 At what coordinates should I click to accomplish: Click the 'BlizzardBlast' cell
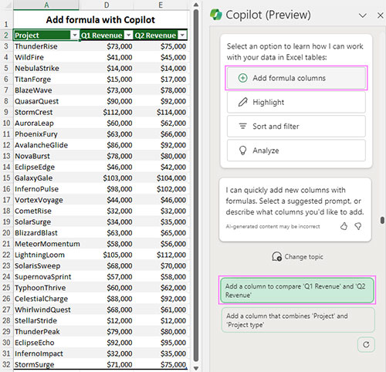point(46,233)
